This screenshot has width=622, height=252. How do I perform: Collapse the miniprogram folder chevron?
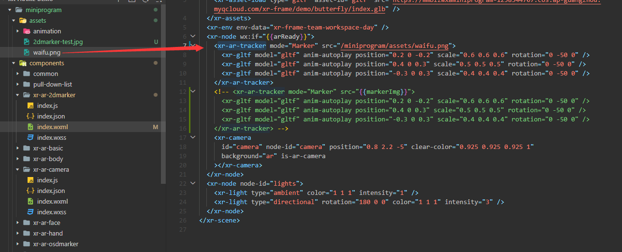point(10,10)
